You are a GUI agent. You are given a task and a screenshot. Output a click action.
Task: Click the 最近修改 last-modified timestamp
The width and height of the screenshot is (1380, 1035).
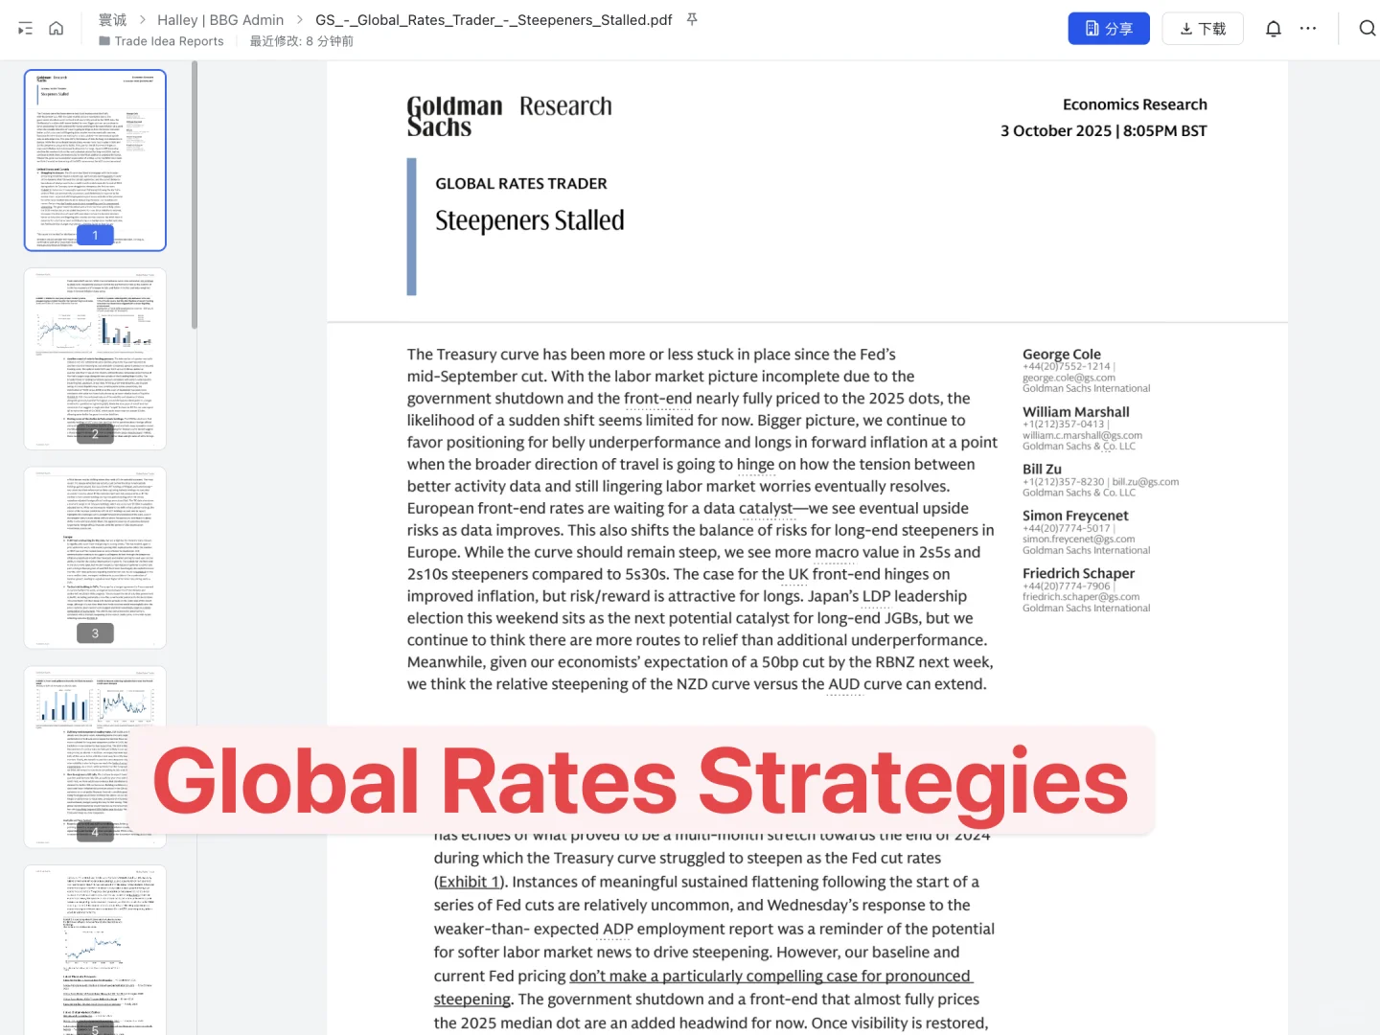click(302, 41)
